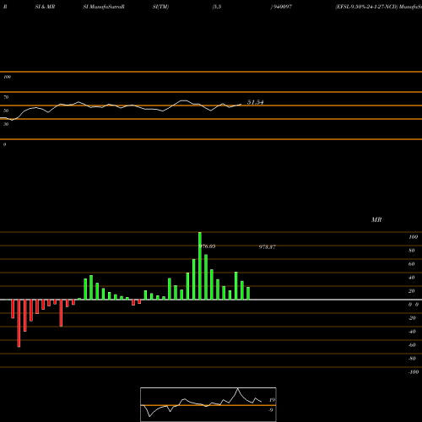Click the RSI left-axis label 30

click(6, 124)
